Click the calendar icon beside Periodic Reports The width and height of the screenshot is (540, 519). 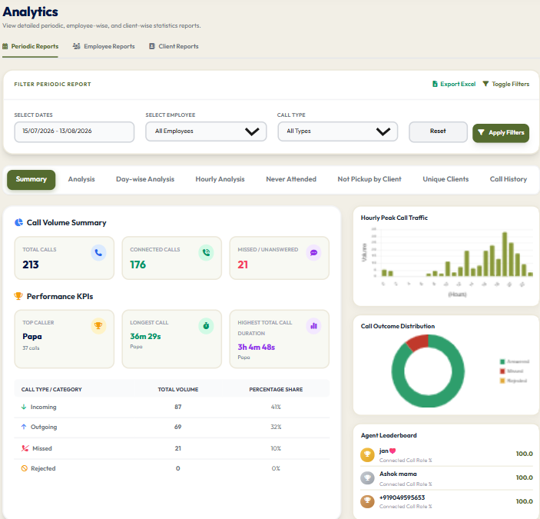coord(5,46)
